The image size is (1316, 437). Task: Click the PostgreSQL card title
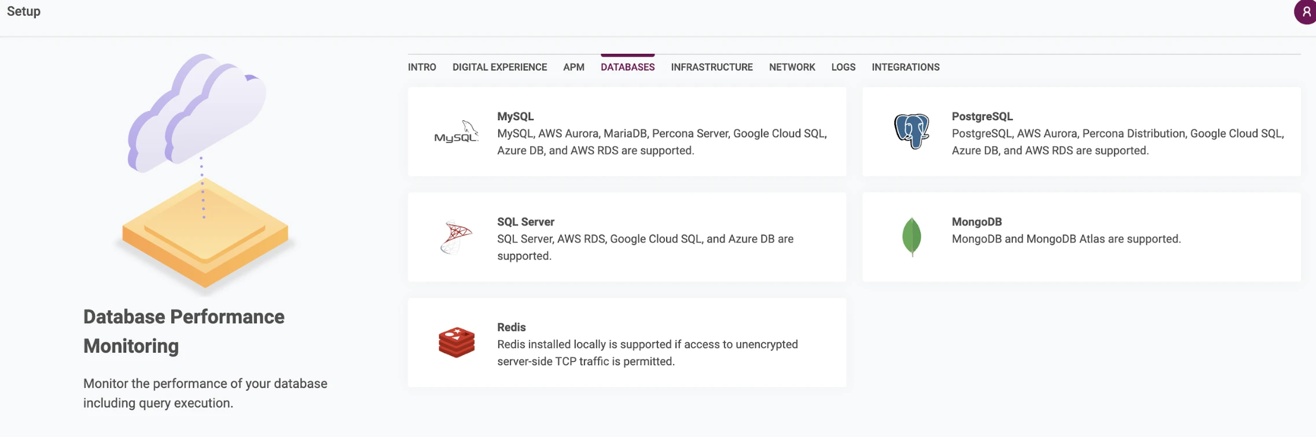point(982,116)
